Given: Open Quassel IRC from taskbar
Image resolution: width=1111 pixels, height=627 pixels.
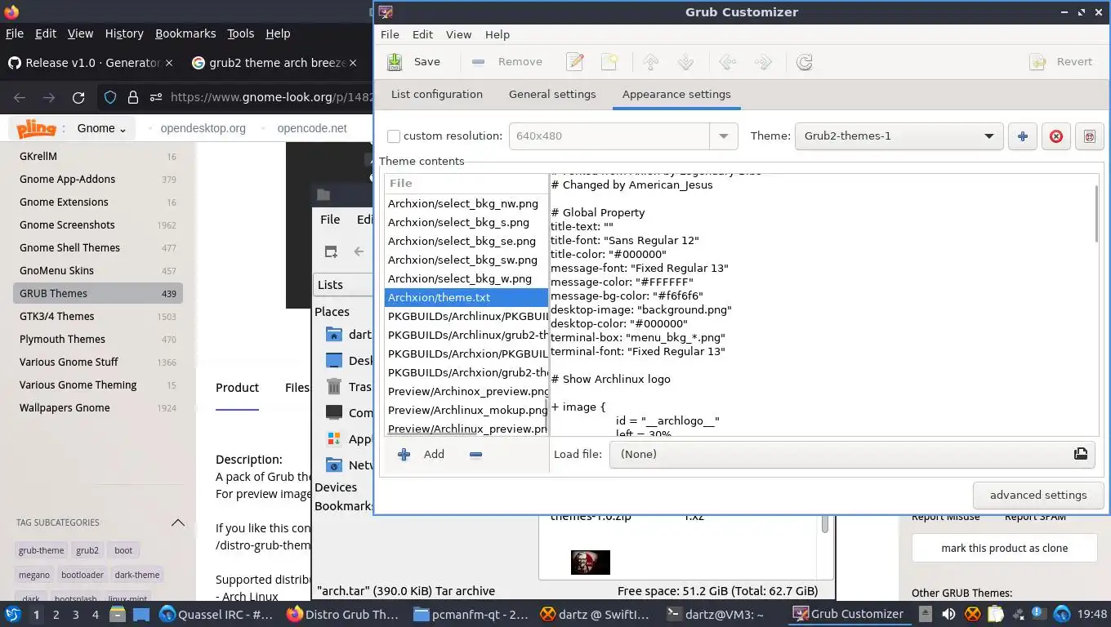Looking at the screenshot, I should click(216, 614).
